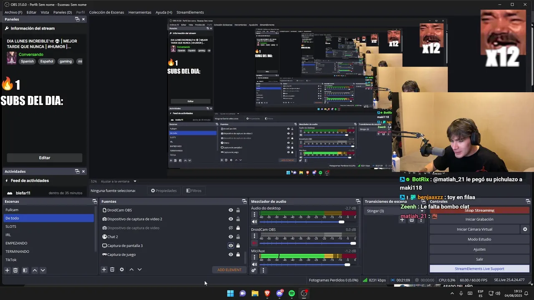Screen dimensions: 534x300
Task: Open the Editar menu
Action: pos(32,12)
